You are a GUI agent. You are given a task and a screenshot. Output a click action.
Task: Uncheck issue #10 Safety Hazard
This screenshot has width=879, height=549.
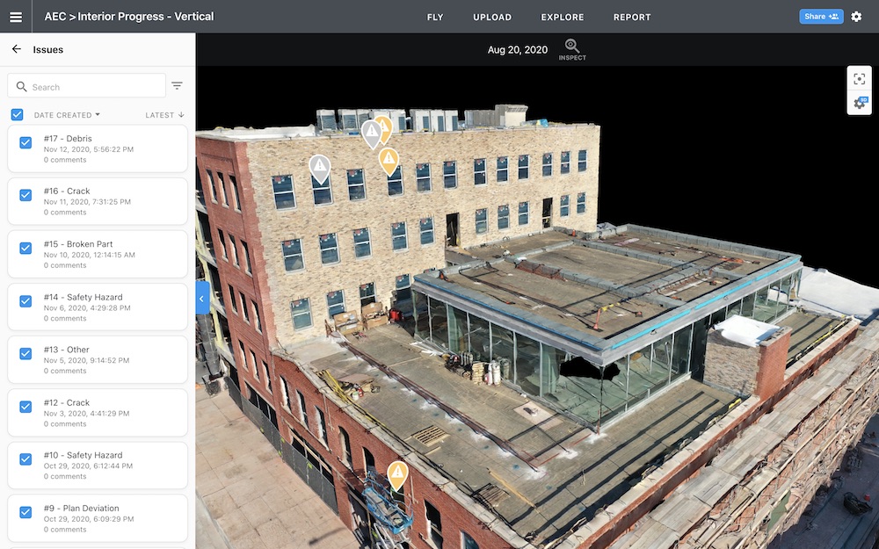tap(25, 459)
